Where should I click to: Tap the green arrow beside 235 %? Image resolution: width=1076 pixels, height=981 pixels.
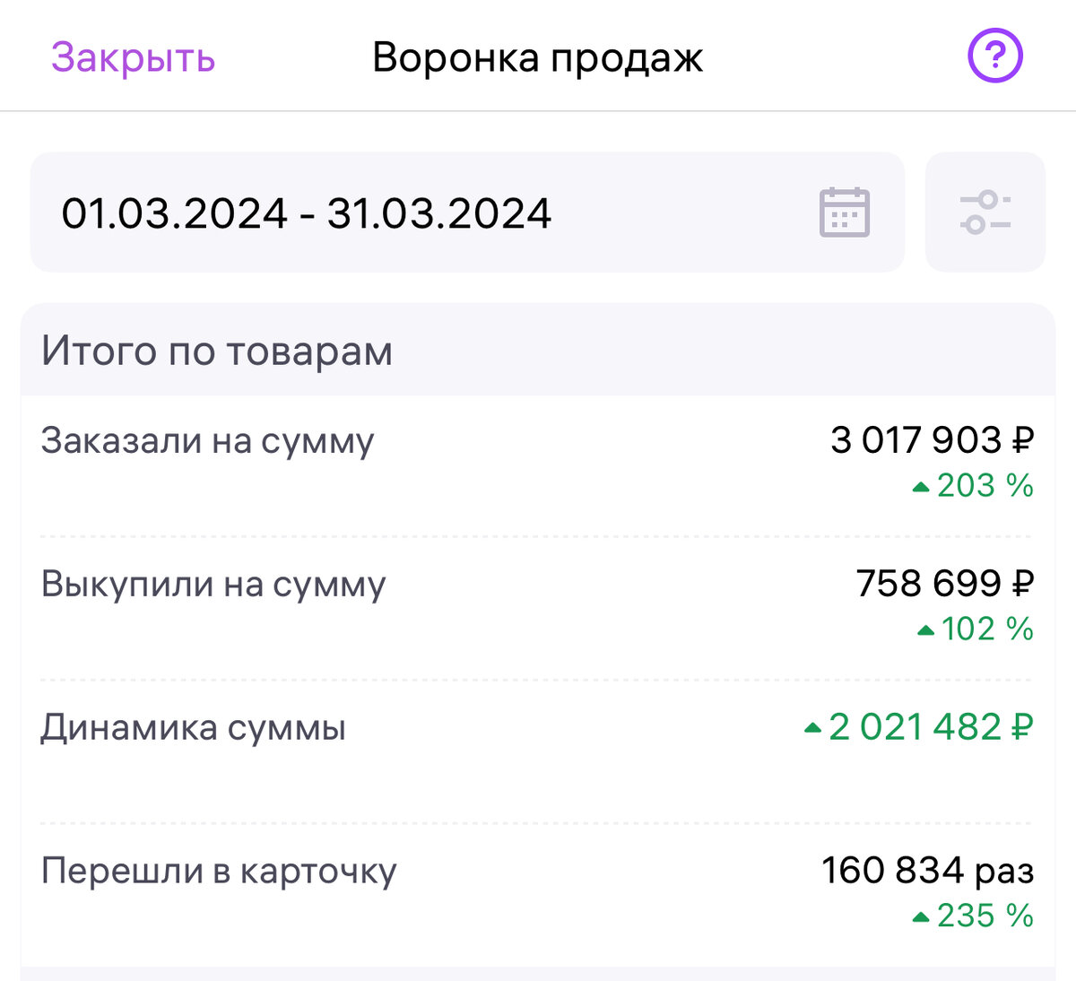[921, 916]
